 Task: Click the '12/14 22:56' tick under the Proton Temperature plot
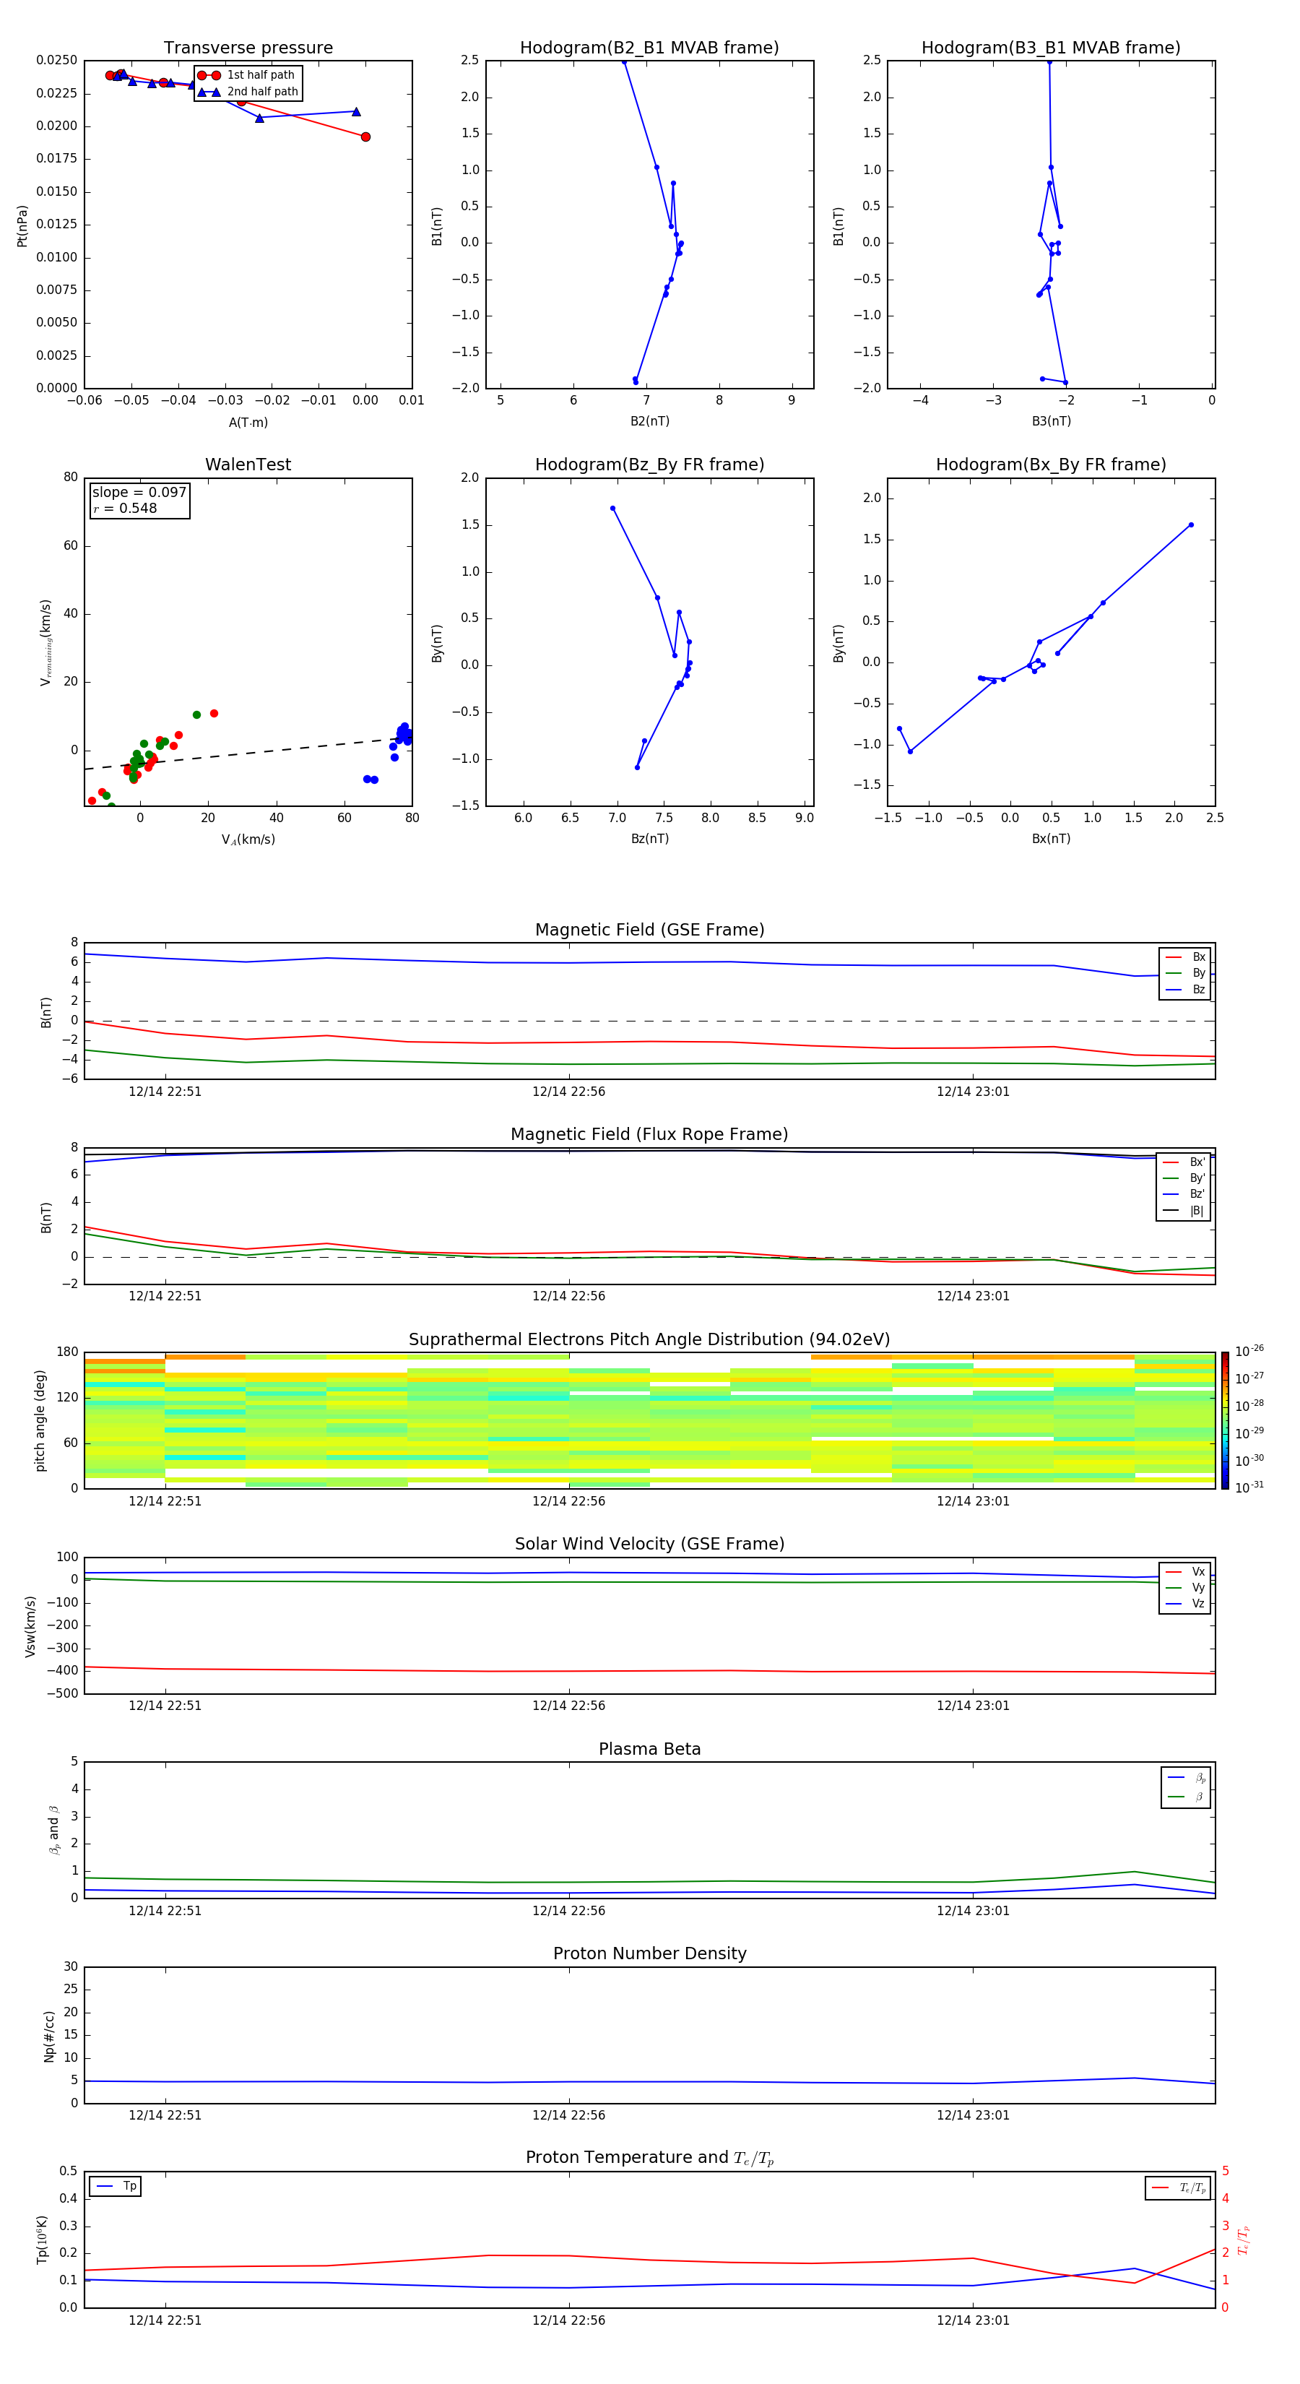[x=568, y=2320]
